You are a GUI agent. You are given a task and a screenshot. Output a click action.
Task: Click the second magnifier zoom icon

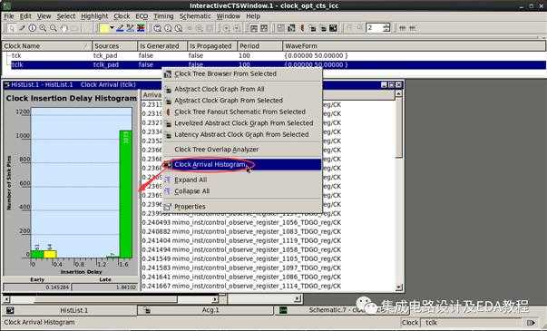click(x=54, y=28)
